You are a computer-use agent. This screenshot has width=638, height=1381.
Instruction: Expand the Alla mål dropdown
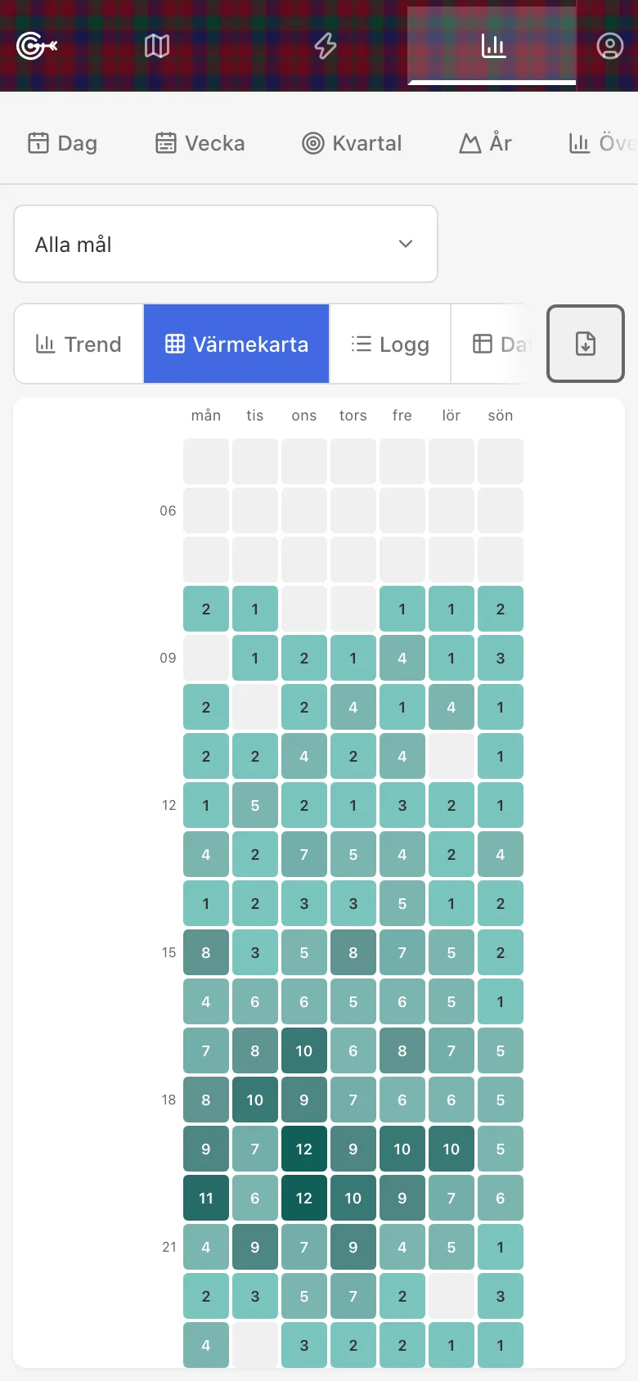pyautogui.click(x=226, y=244)
